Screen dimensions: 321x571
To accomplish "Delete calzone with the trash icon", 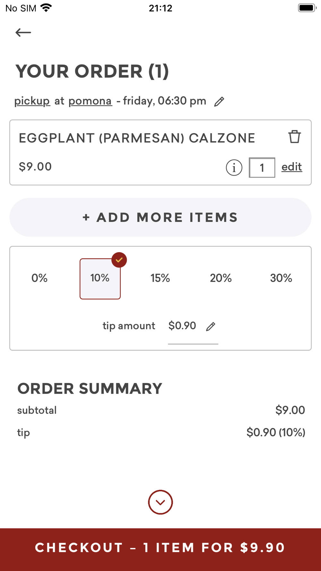I will (x=294, y=137).
